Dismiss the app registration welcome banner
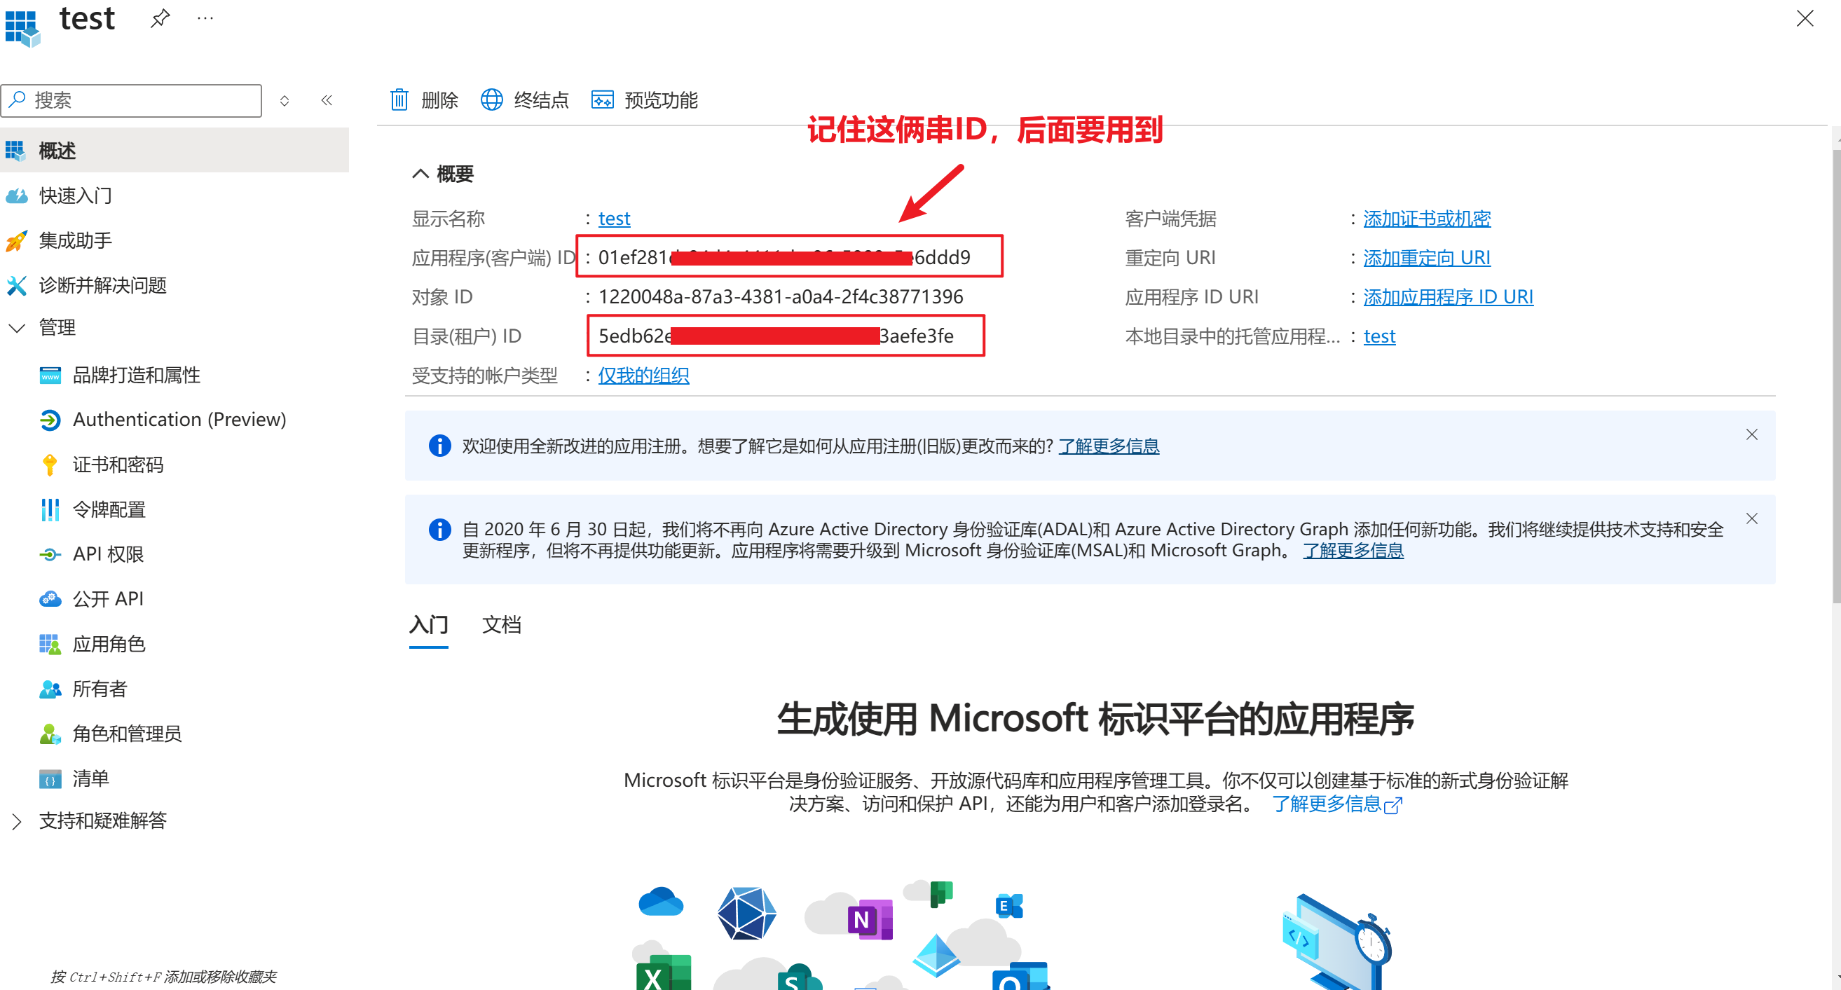 pos(1751,434)
